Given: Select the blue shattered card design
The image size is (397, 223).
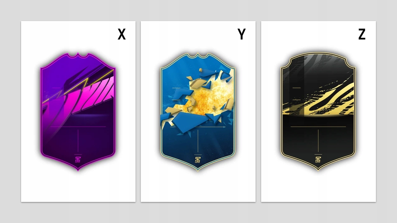Looking at the screenshot, I should 198,111.
